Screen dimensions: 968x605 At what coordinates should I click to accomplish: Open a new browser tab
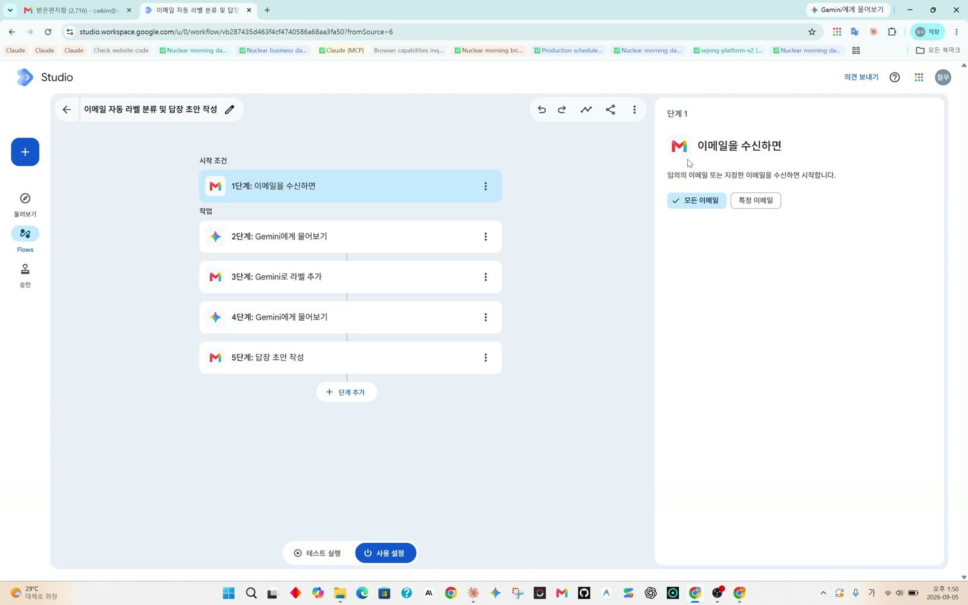click(x=267, y=10)
